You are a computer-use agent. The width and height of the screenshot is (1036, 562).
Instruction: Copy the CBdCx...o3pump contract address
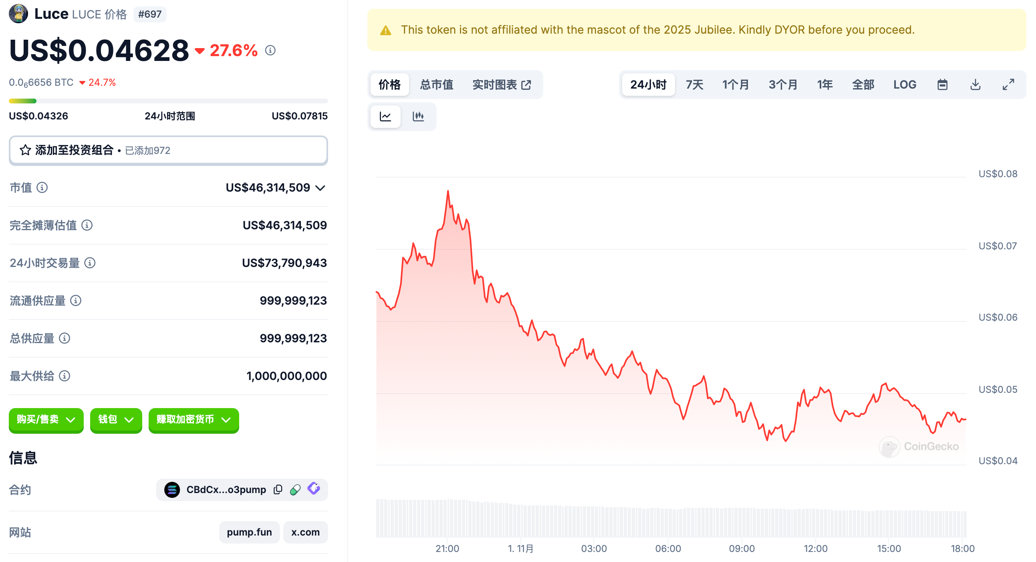coord(278,489)
